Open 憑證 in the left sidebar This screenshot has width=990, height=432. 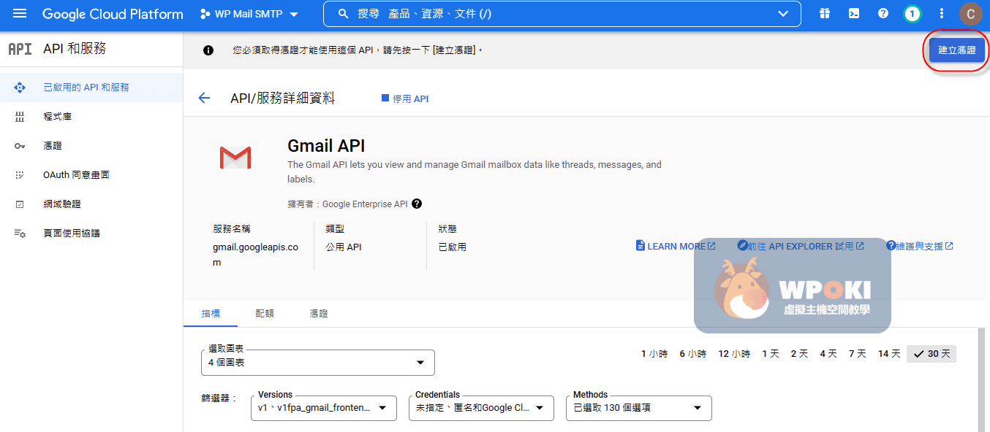click(53, 146)
